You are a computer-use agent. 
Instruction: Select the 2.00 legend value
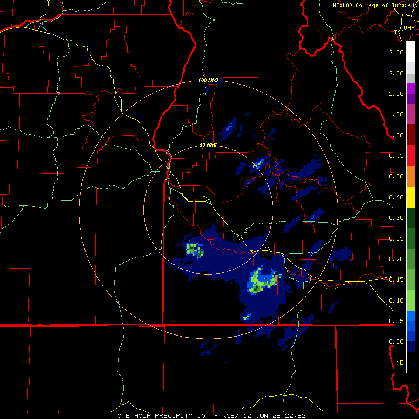click(x=396, y=94)
